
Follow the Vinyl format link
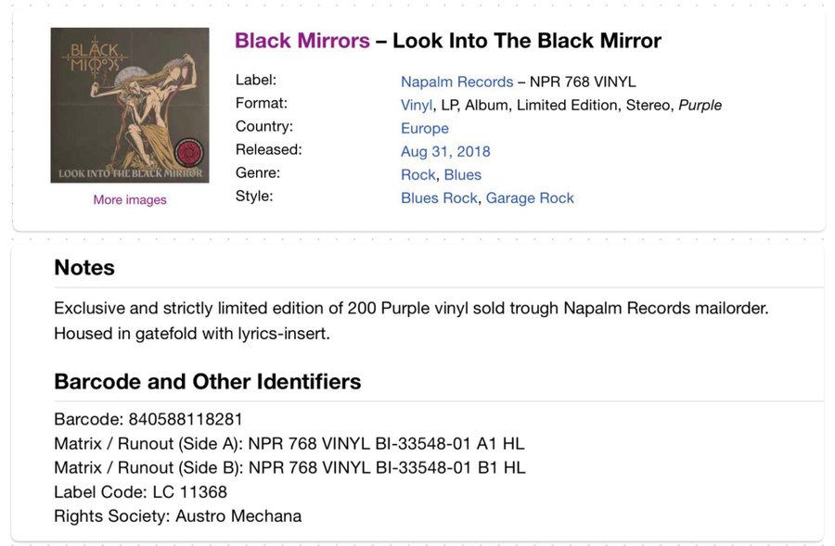click(x=417, y=105)
